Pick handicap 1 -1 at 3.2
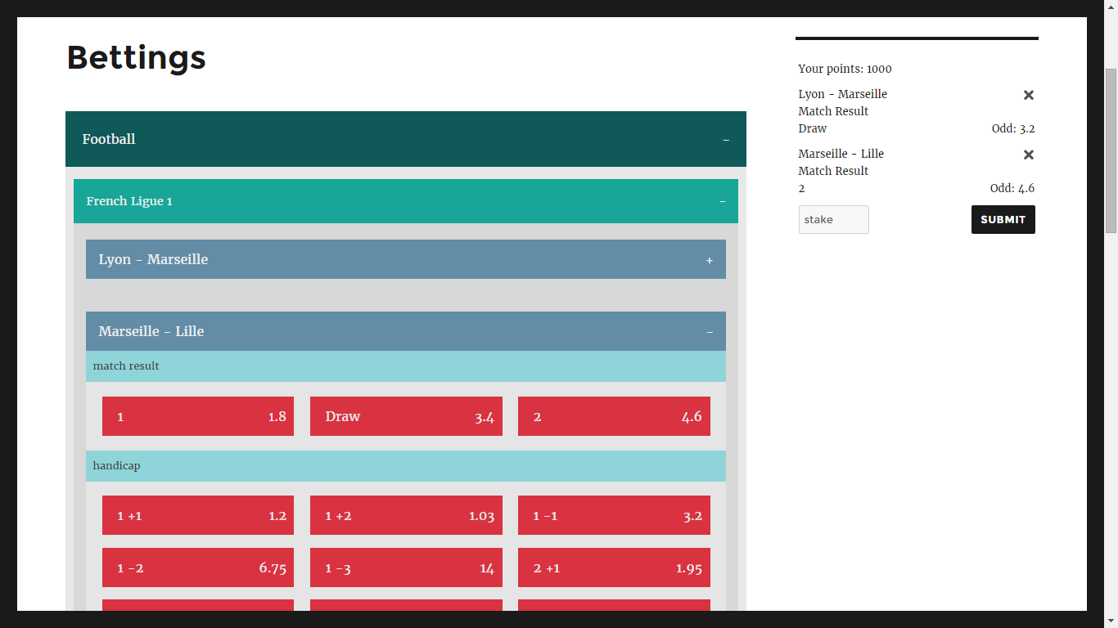The image size is (1118, 628). click(614, 515)
